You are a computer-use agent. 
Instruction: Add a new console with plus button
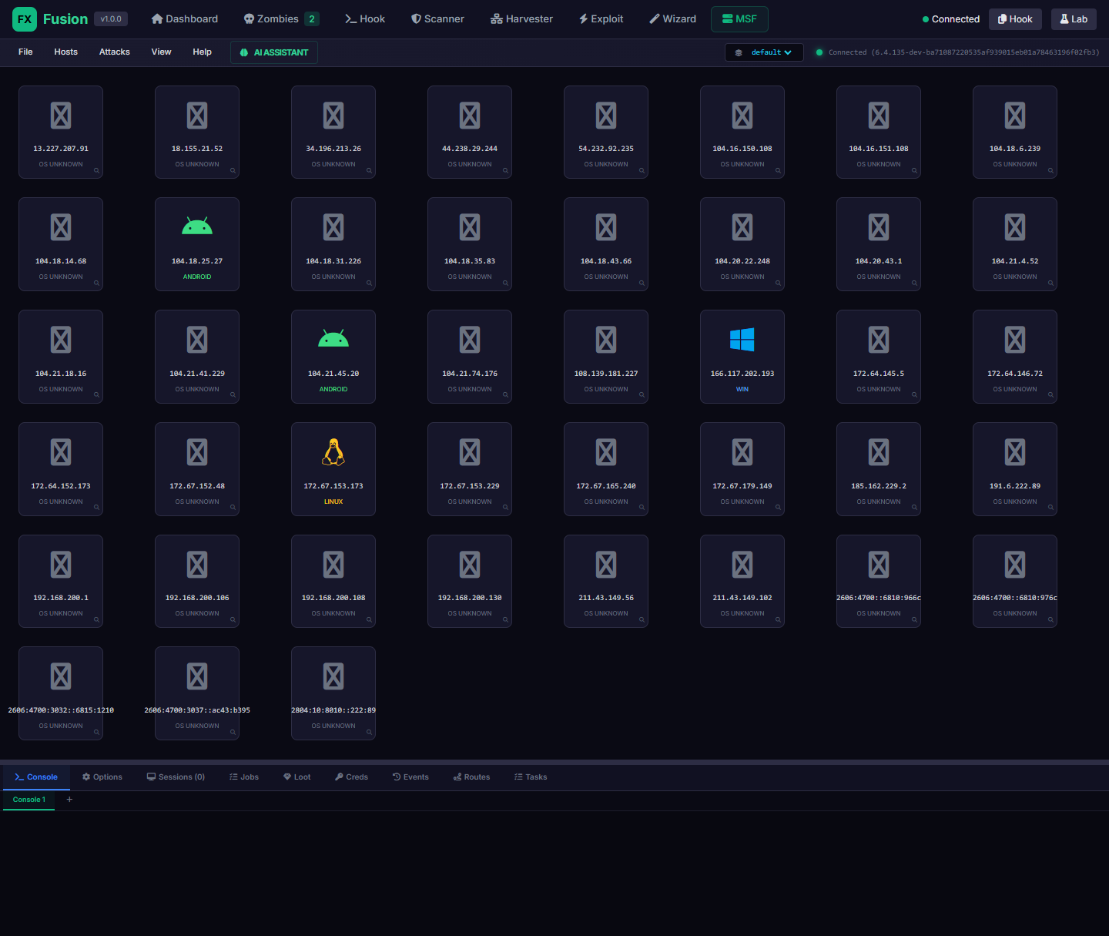coord(69,800)
